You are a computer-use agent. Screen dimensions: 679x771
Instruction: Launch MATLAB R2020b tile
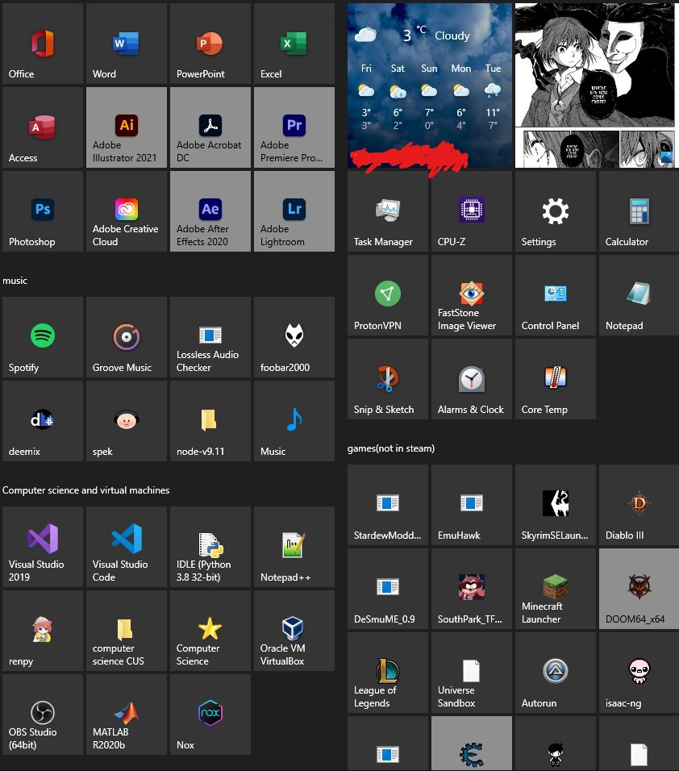coord(127,715)
